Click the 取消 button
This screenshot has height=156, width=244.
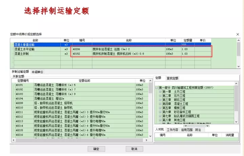tap(132, 149)
